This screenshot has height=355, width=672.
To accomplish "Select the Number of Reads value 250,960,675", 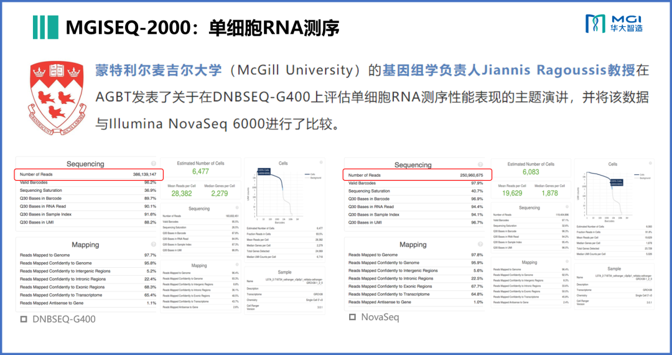I will click(x=472, y=176).
